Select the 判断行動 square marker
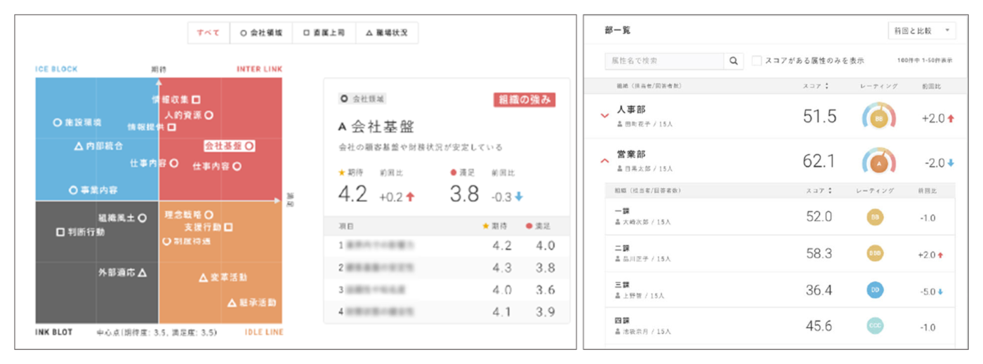 point(60,231)
